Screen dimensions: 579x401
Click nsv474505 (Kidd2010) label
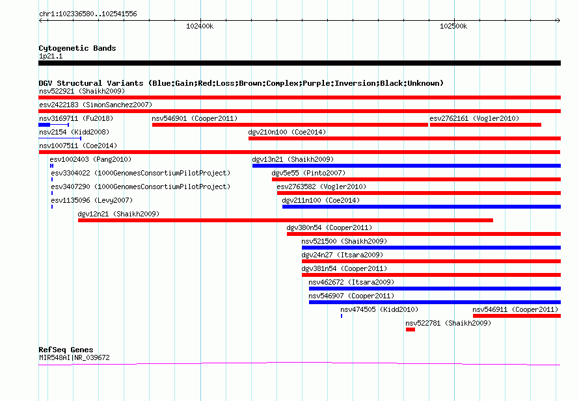point(379,309)
